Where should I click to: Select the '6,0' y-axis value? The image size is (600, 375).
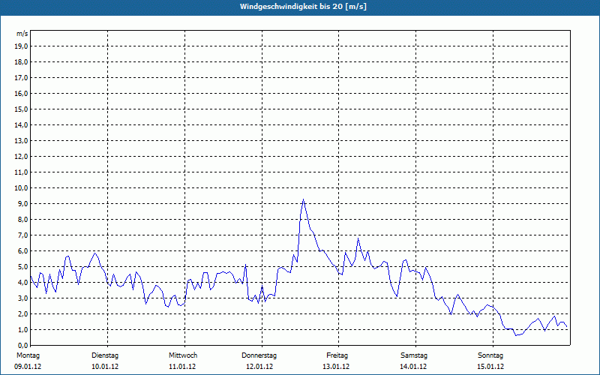point(22,251)
